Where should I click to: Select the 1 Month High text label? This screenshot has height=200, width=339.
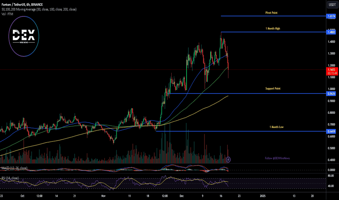point(273,28)
